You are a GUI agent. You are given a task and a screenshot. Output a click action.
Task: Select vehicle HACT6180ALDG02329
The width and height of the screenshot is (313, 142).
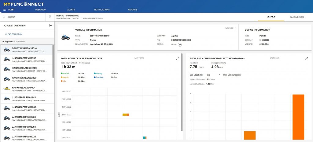(x=26, y=79)
